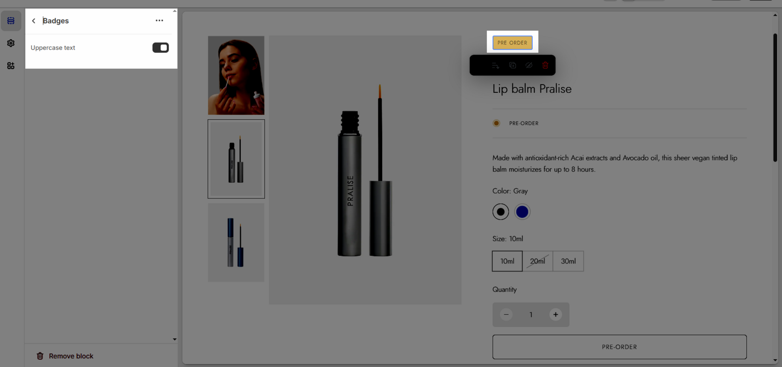The image size is (782, 367).
Task: Click Remove block button
Action: click(65, 356)
